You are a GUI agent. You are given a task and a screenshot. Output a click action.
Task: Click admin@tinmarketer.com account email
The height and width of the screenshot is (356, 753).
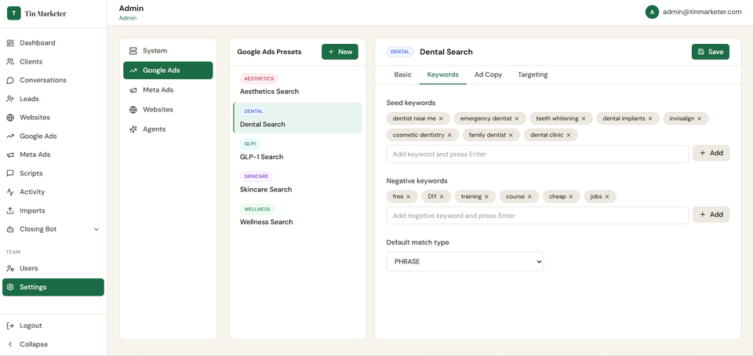point(702,13)
